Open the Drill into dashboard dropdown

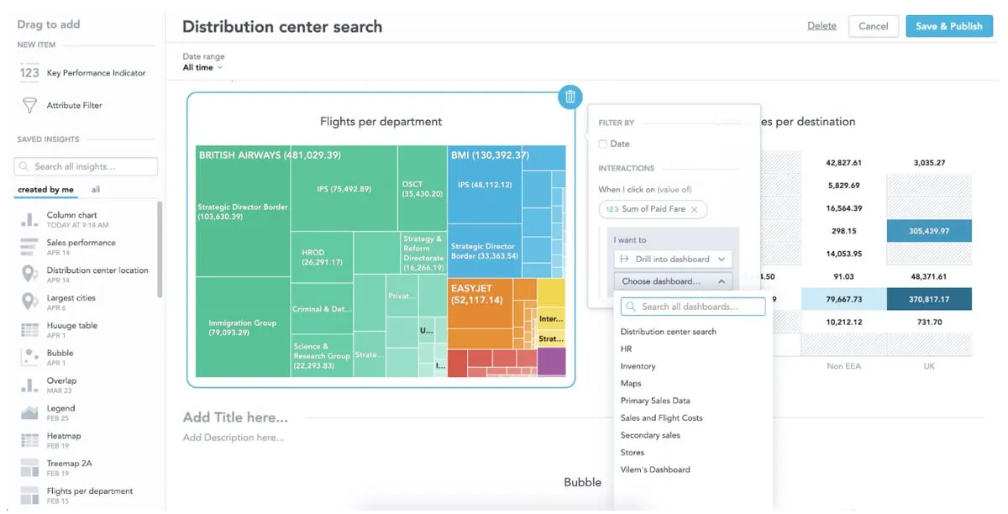tap(672, 260)
